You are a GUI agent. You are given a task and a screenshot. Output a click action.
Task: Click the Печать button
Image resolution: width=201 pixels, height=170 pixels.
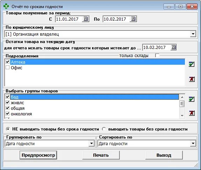click(101, 155)
